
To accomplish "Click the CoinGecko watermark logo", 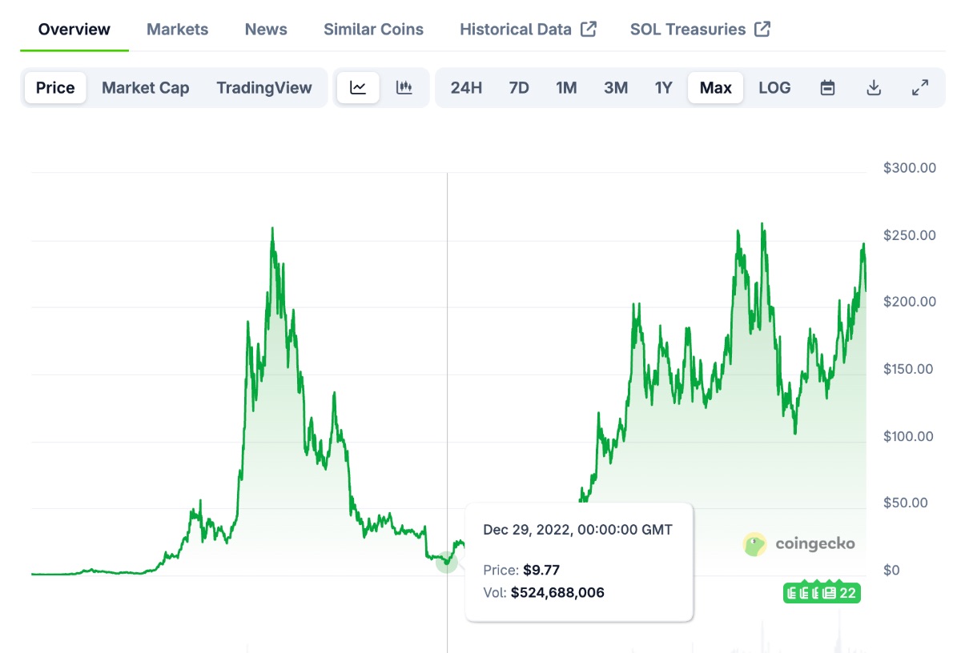I will pos(799,545).
